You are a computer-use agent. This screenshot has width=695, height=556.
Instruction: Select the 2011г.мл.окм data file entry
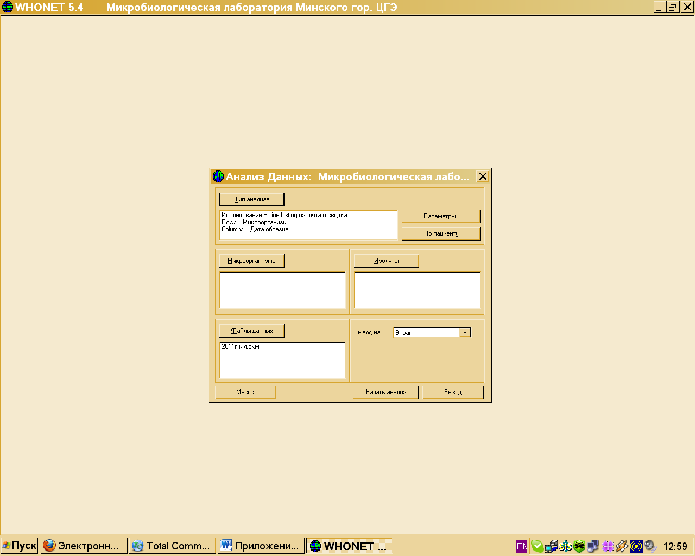[241, 346]
